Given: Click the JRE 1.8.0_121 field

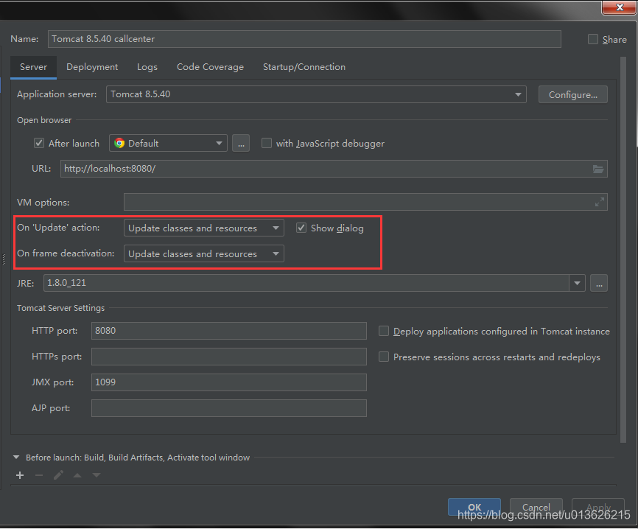Looking at the screenshot, I should tap(306, 283).
